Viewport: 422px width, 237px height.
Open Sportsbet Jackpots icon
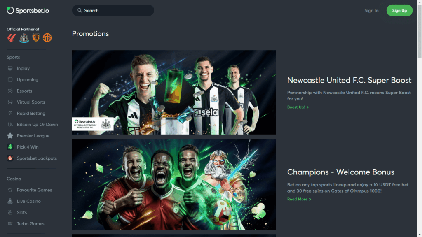coord(10,158)
